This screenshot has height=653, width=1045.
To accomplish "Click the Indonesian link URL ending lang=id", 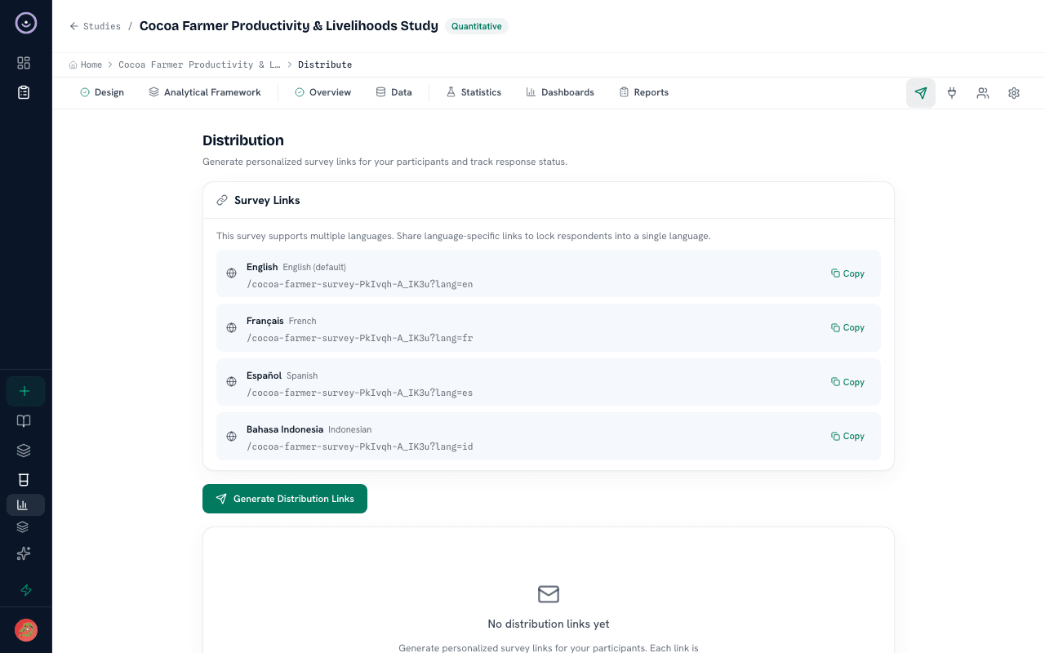I will pyautogui.click(x=360, y=447).
